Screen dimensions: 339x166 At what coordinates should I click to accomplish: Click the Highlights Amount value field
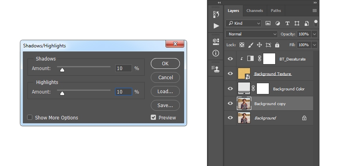click(124, 92)
